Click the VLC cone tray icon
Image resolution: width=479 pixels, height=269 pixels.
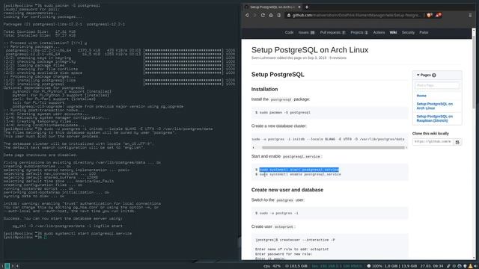(471, 266)
